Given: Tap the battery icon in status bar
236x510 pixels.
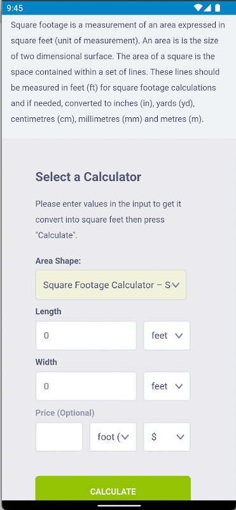Looking at the screenshot, I should (218, 8).
